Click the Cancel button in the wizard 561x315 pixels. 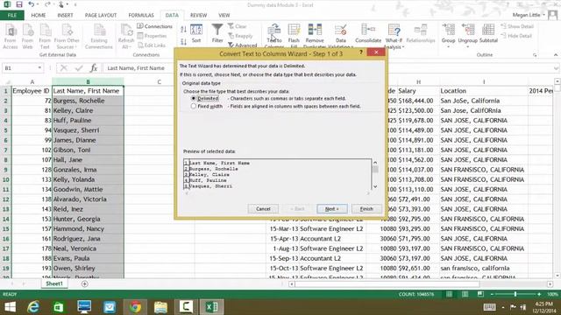coord(263,208)
